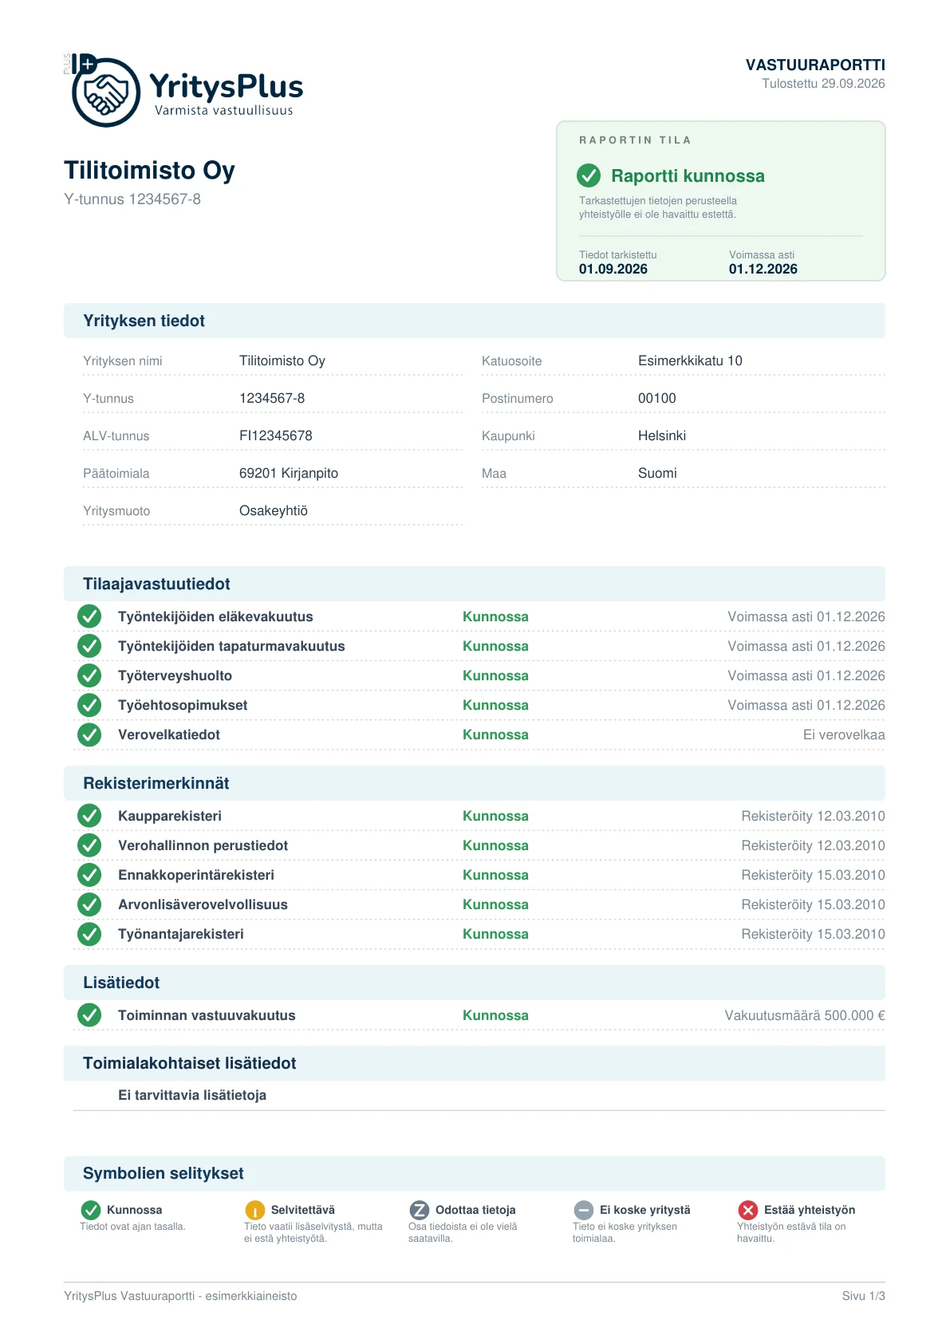Click the green checkmark beside Raportti kunnossa

click(589, 175)
